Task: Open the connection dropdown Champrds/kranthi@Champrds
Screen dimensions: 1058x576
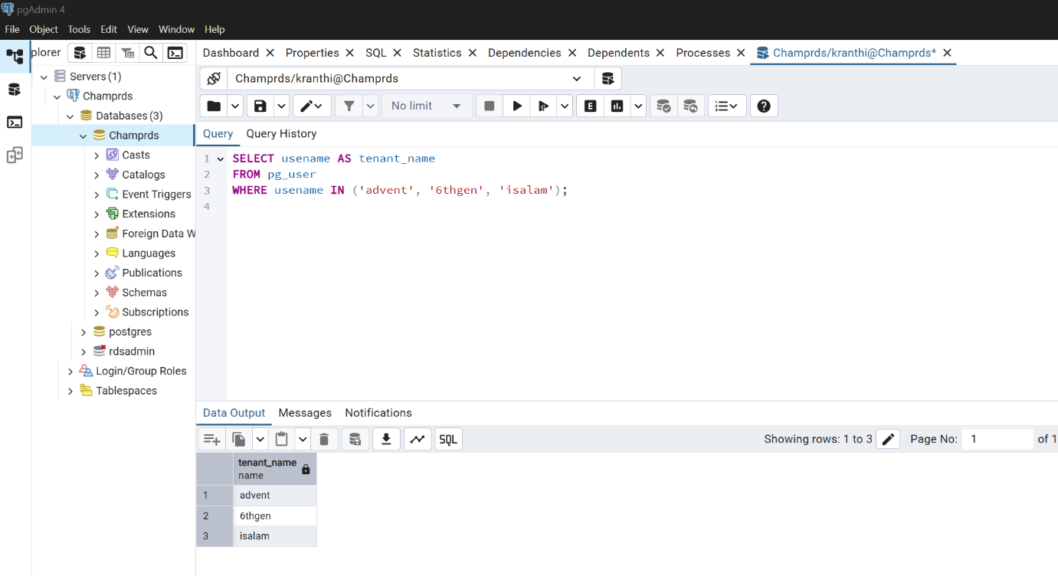Action: pyautogui.click(x=411, y=78)
